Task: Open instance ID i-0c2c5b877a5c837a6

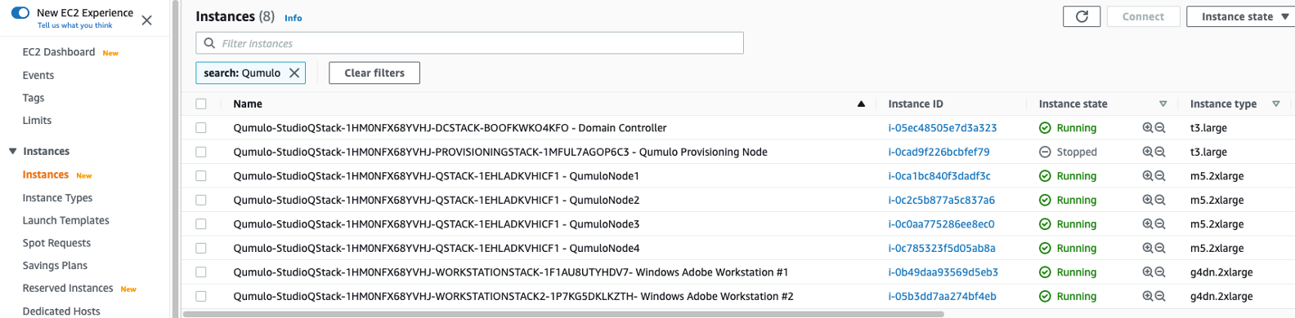Action: 942,200
